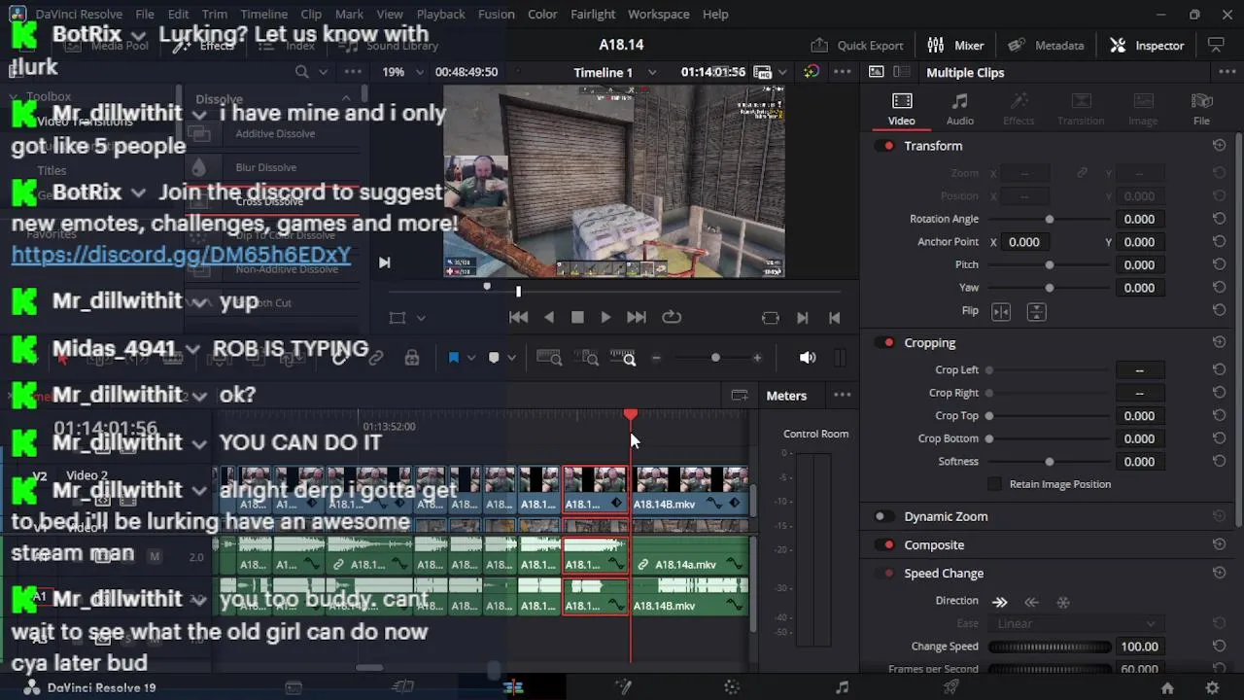Select reverse speed direction arrow
This screenshot has width=1244, height=700.
coord(1032,602)
